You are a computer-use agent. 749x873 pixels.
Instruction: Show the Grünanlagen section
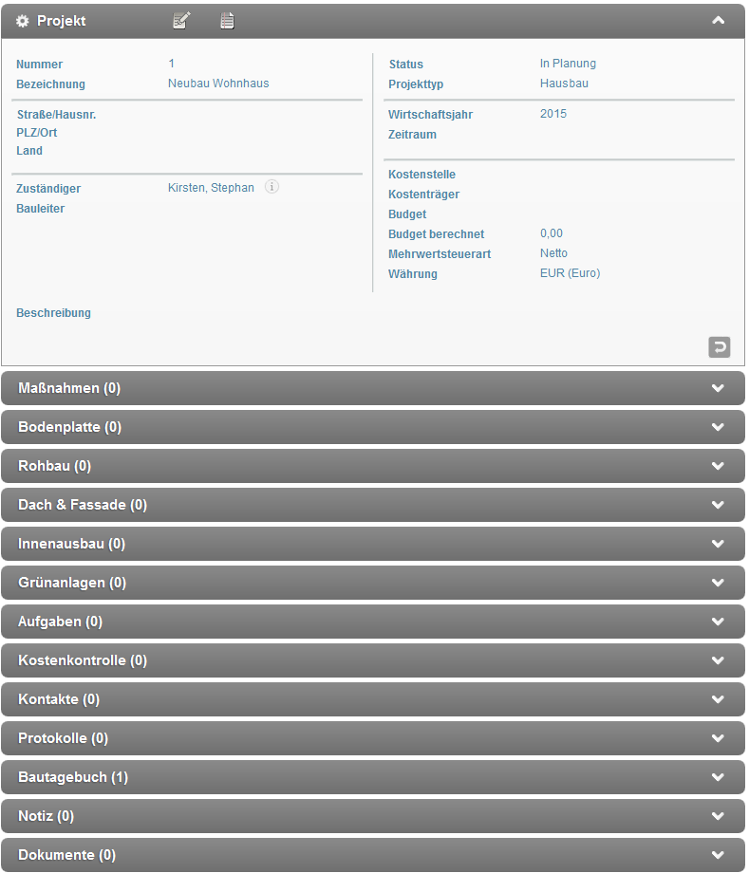(72, 583)
